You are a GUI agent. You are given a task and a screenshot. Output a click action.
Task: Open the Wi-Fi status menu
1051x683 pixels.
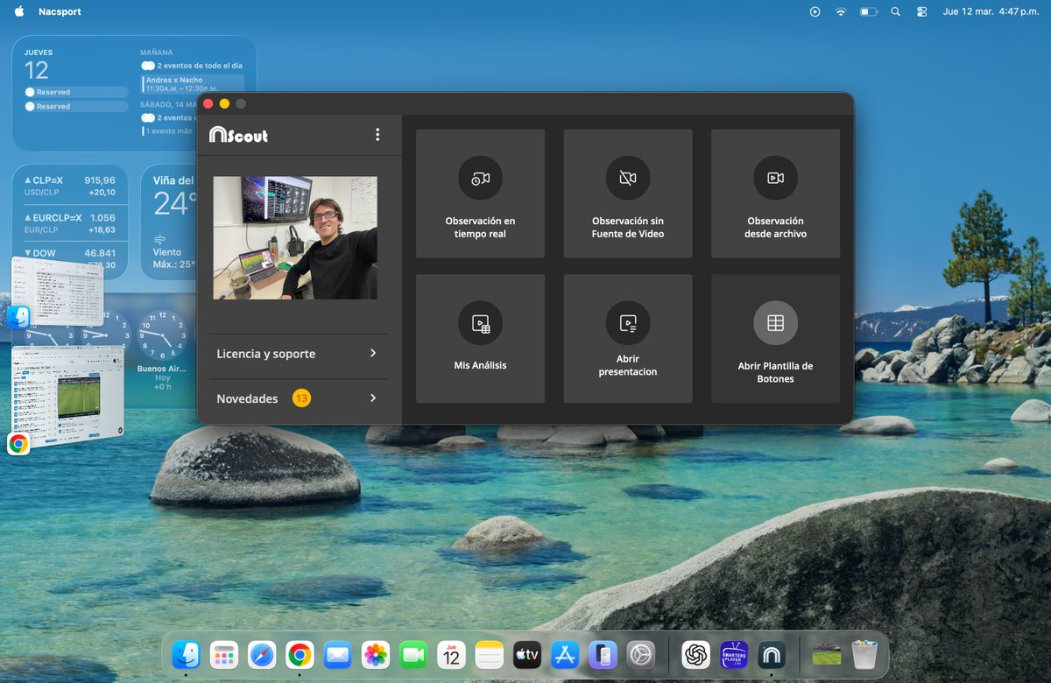pyautogui.click(x=841, y=11)
